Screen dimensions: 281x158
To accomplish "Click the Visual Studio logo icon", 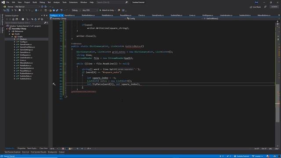I will [3, 2].
